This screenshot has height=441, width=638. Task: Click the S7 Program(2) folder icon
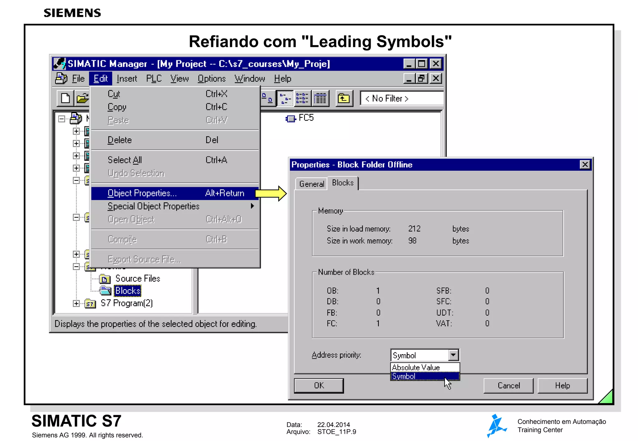pyautogui.click(x=90, y=304)
